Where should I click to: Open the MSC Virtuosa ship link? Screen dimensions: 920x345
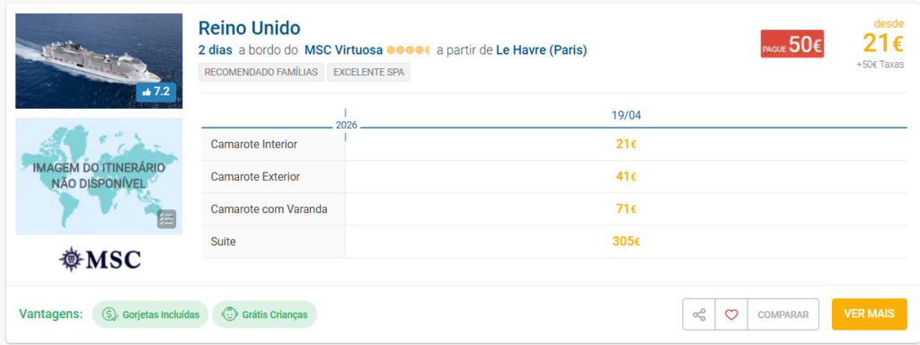tap(344, 50)
